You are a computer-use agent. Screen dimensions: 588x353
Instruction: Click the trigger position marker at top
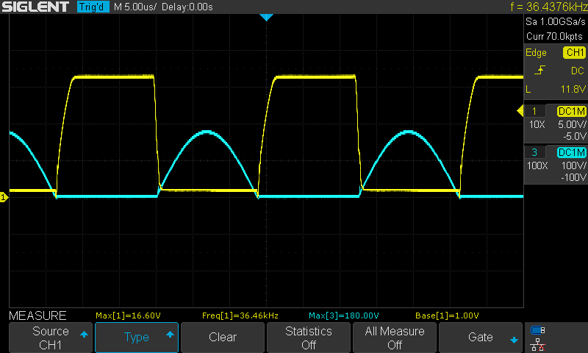point(266,17)
